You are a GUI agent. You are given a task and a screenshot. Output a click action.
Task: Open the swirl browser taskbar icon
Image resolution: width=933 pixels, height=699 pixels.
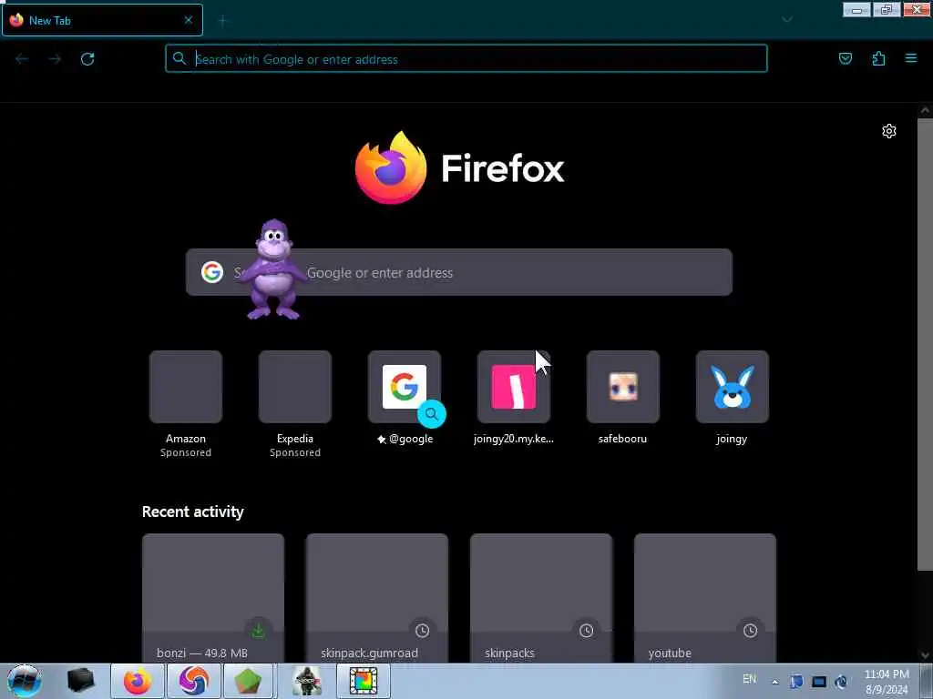[193, 681]
